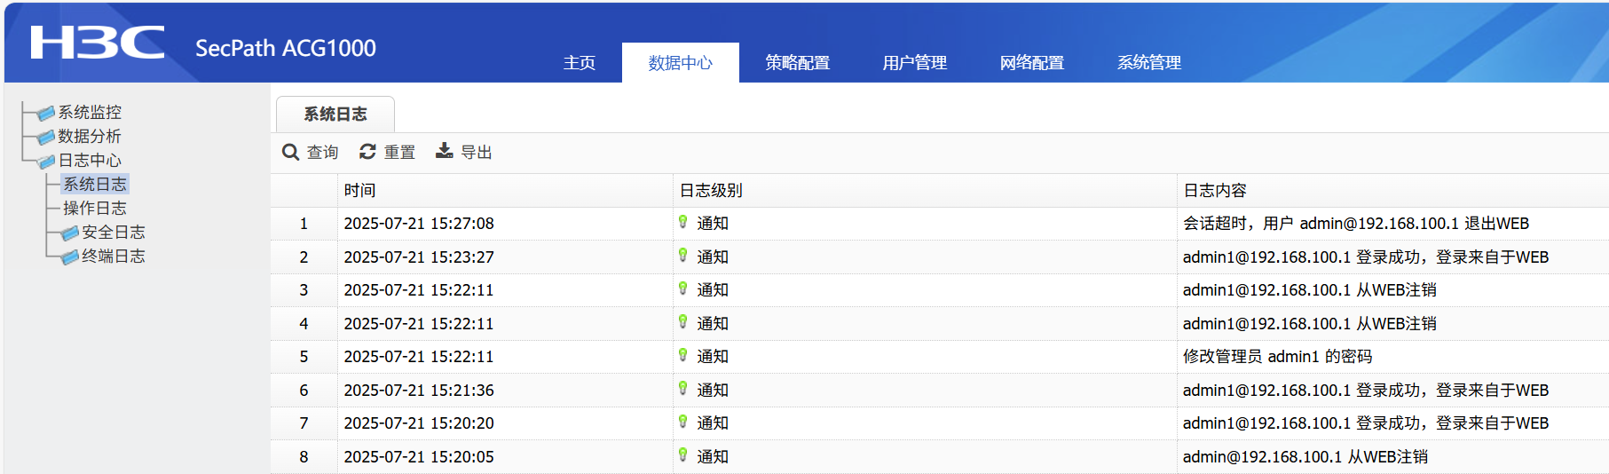Viewport: 1609px width, 474px height.
Task: Click the 重置 button label
Action: tap(399, 153)
